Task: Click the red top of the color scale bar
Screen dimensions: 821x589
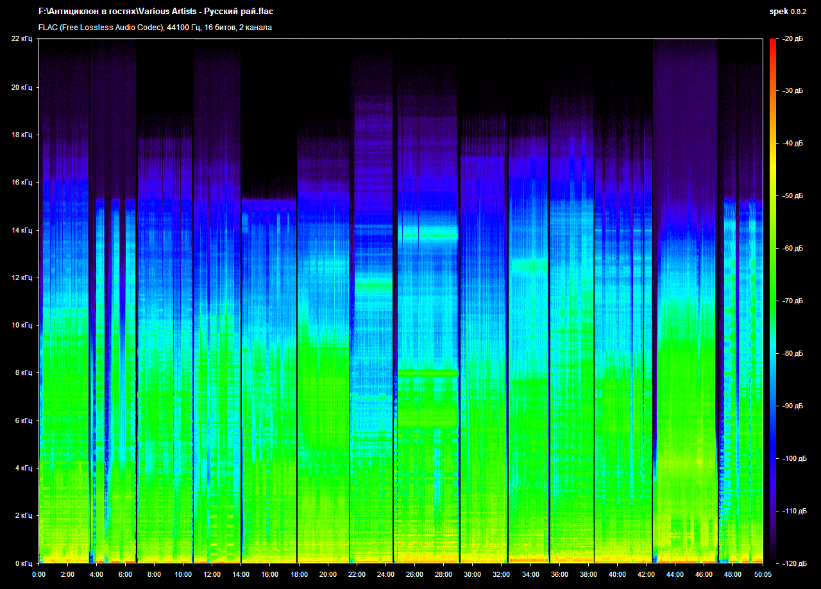Action: 772,44
